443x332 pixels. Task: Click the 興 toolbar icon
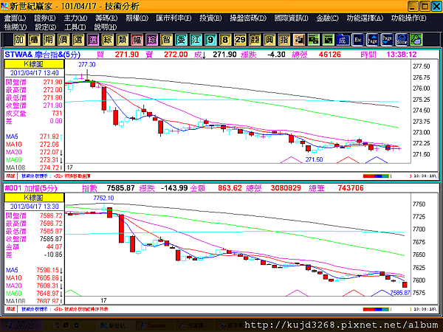[x=269, y=40]
